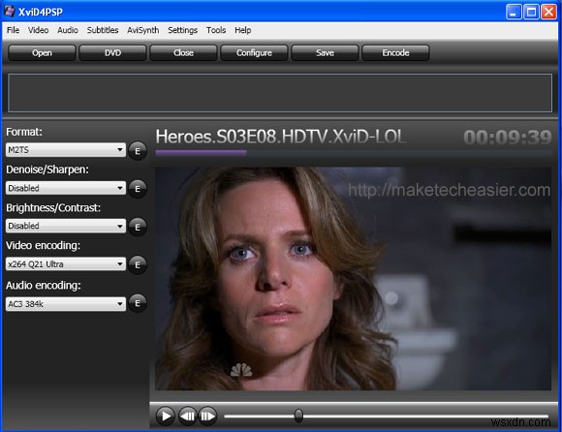Open the Tools menu
Viewport: 562px width, 432px height.
click(x=216, y=30)
